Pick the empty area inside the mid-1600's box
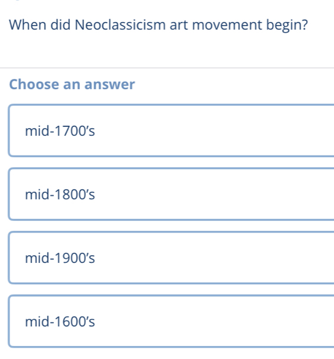334x359 pixels. pyautogui.click(x=215, y=322)
